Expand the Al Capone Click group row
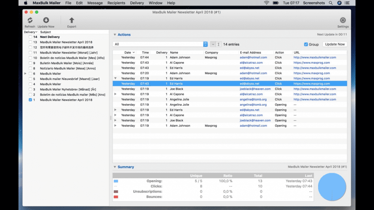 tap(115, 94)
